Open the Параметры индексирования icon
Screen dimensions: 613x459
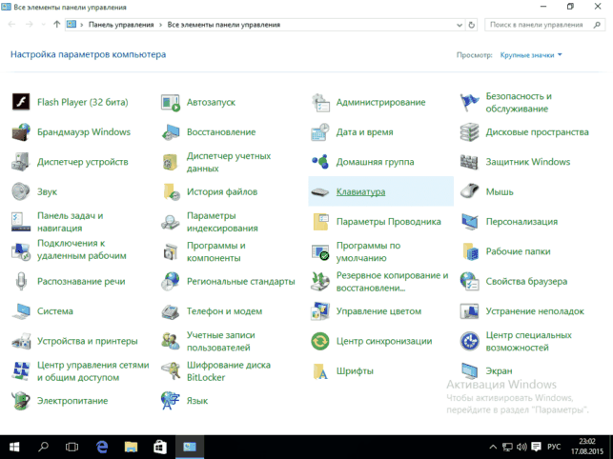pos(171,222)
